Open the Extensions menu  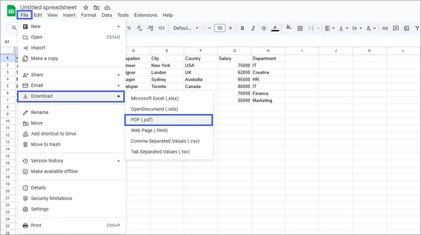pos(146,15)
